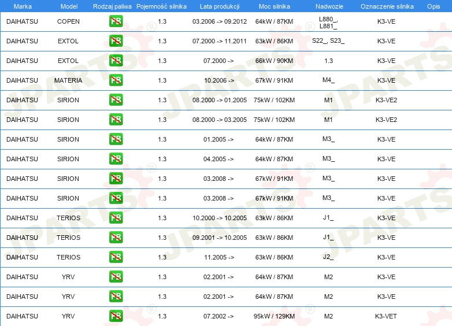Select the production years 03.2006 -> 09.2012

[220, 21]
